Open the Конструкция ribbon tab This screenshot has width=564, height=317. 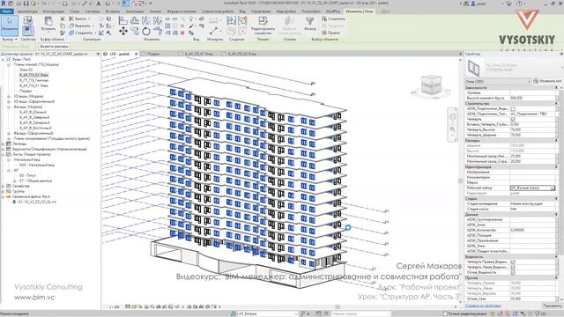click(54, 11)
